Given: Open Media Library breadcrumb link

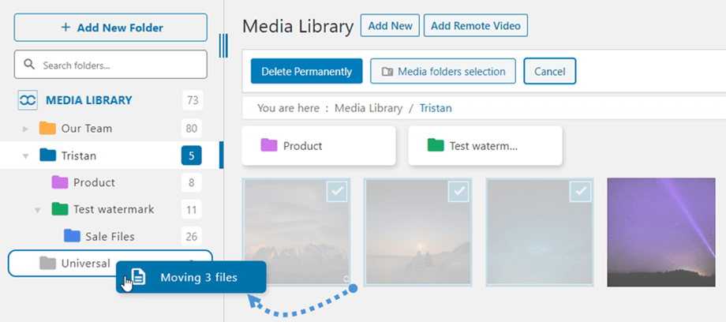Looking at the screenshot, I should click(x=368, y=107).
